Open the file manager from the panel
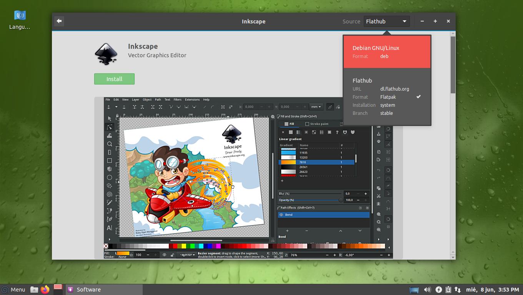 [34, 290]
